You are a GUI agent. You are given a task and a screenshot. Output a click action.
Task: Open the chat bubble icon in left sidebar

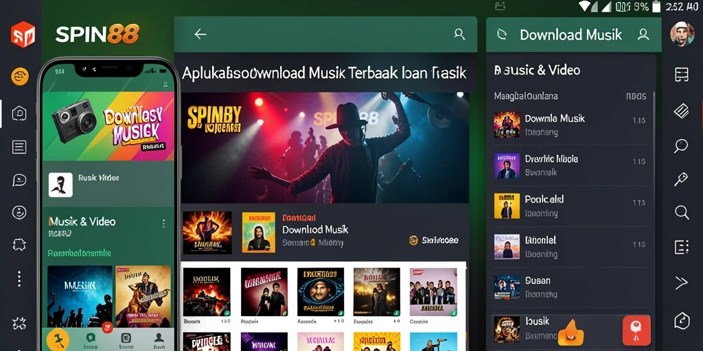[x=19, y=180]
